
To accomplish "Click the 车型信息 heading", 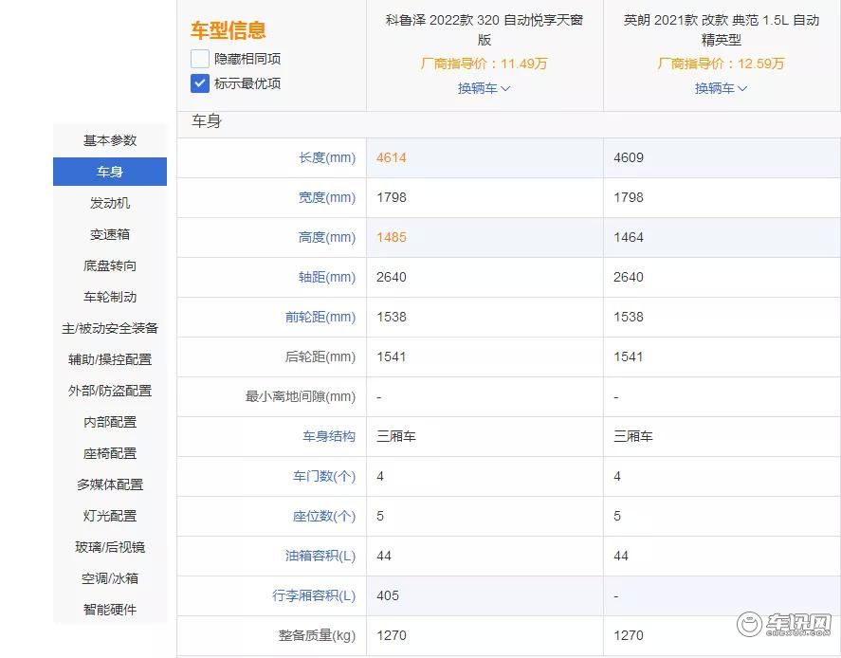I will pyautogui.click(x=228, y=30).
